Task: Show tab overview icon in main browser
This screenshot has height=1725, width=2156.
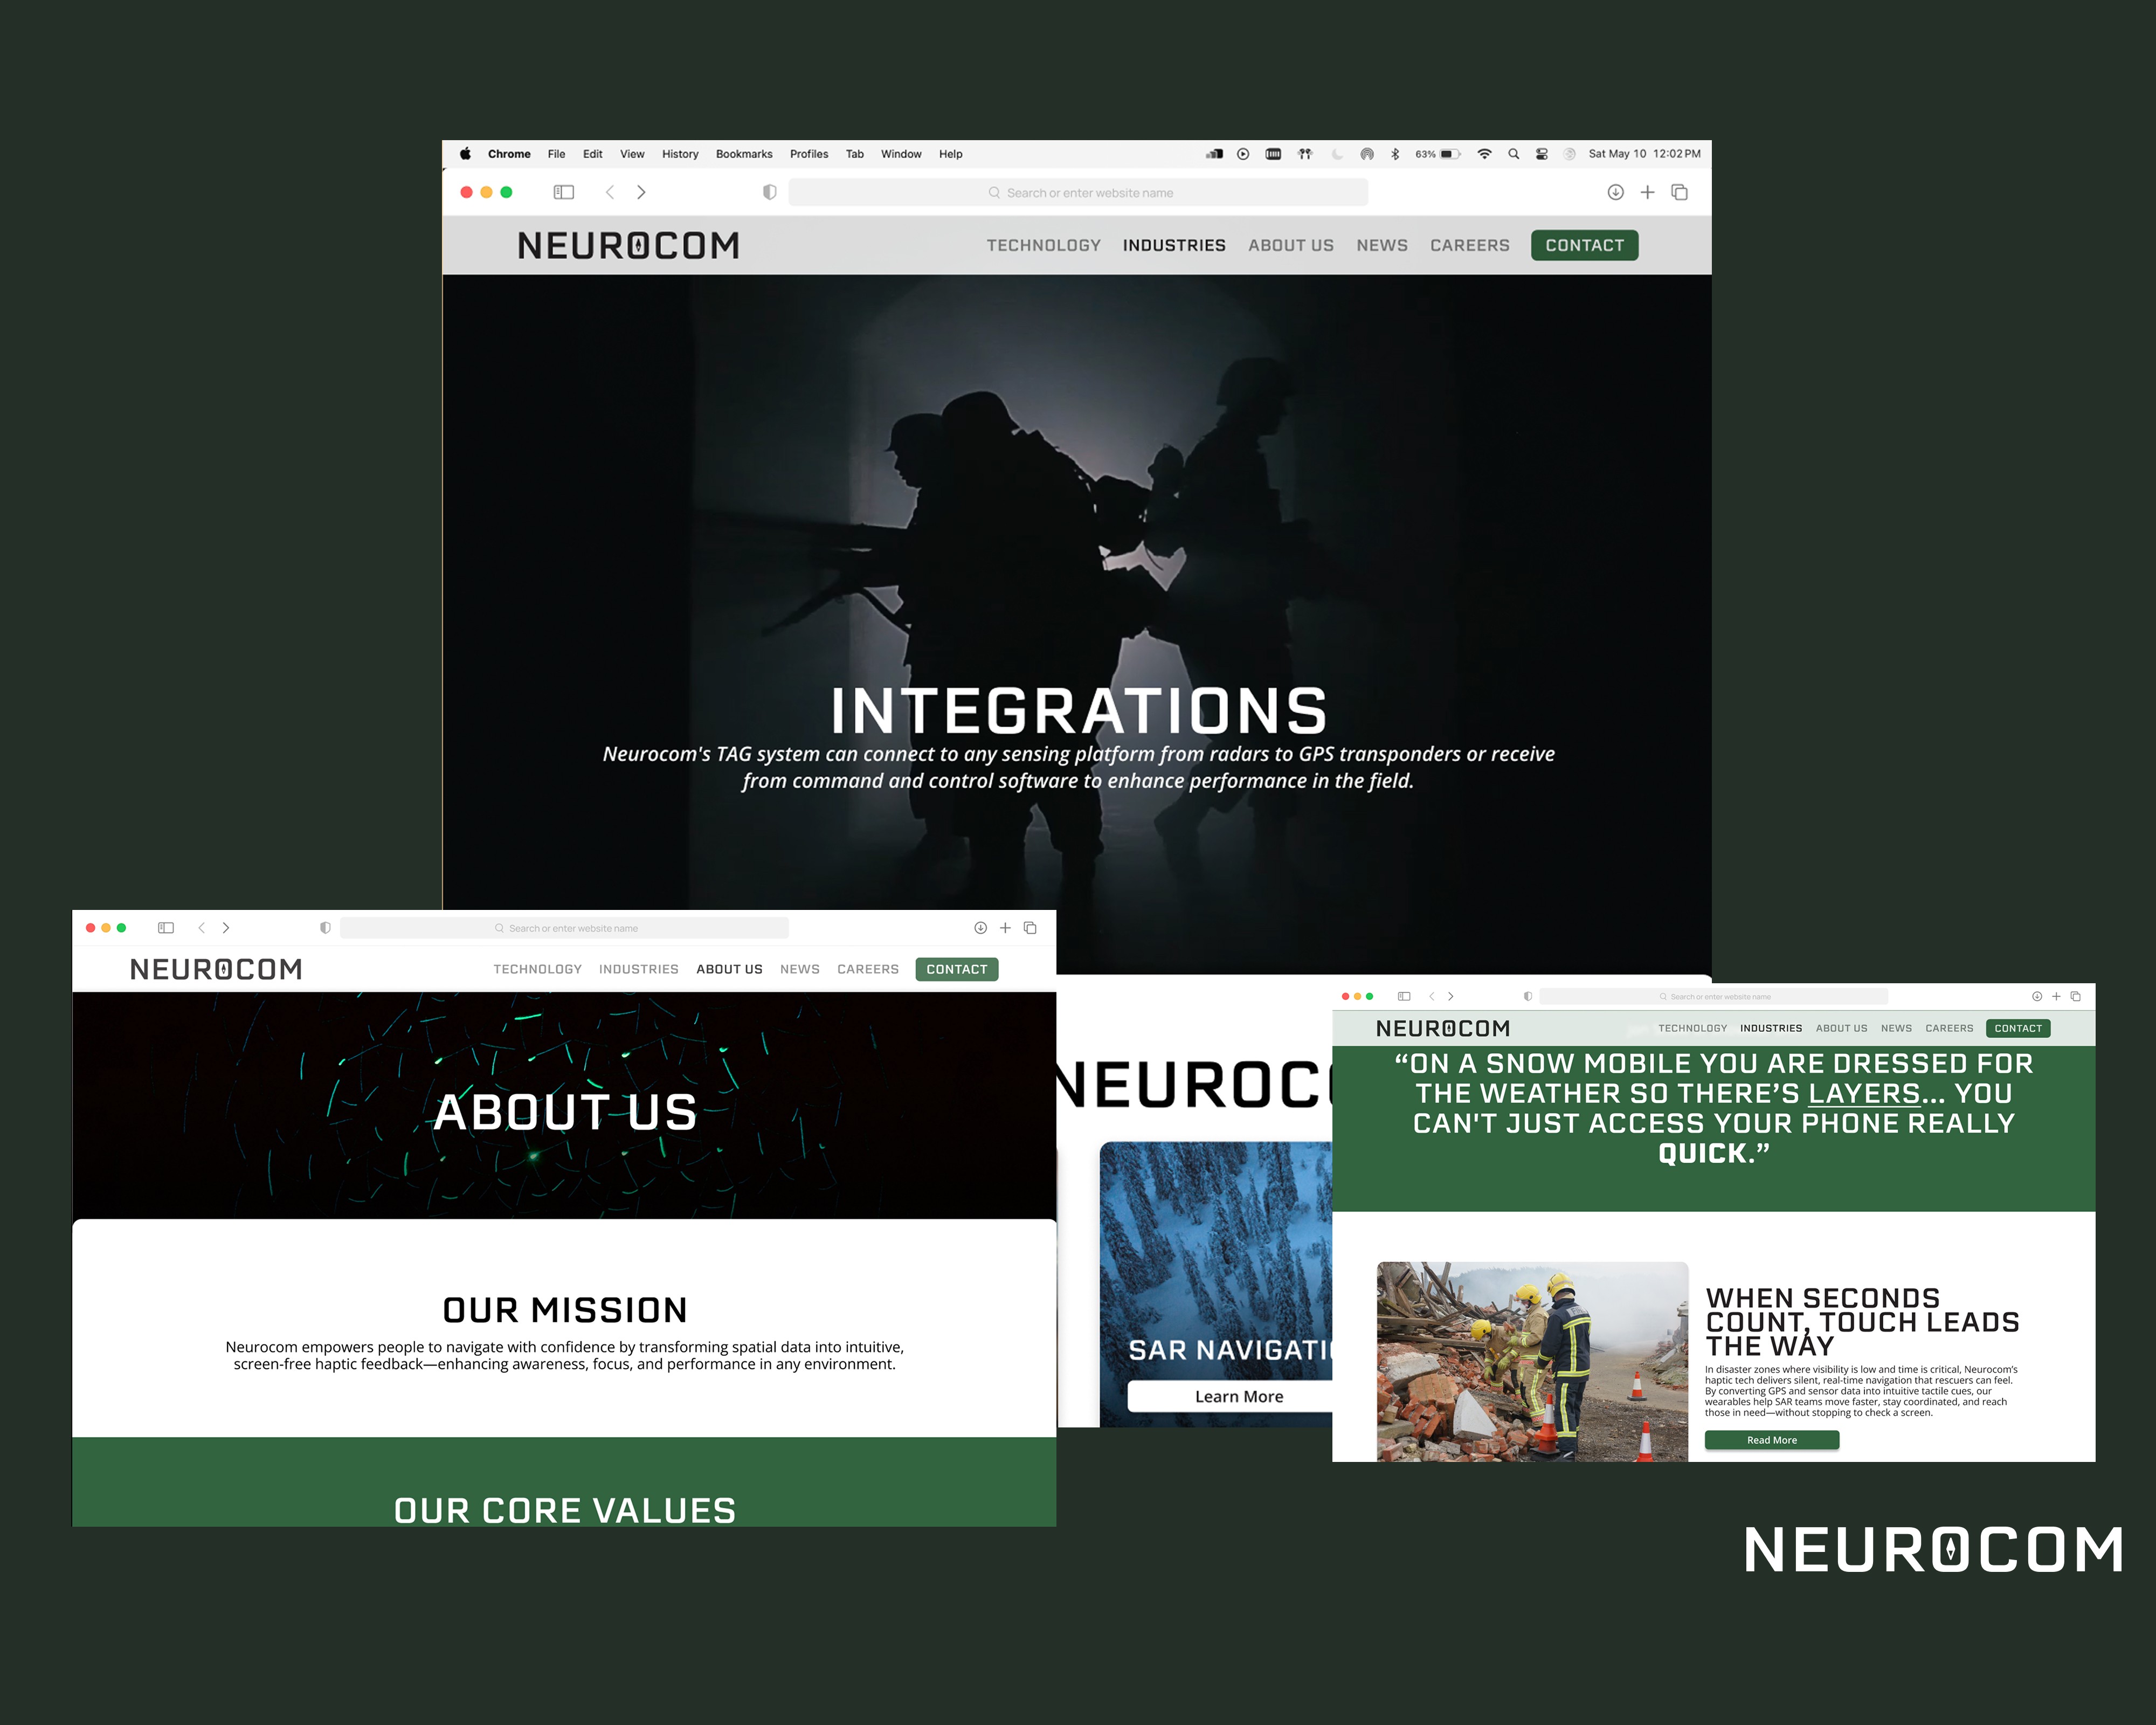Action: (x=1679, y=192)
